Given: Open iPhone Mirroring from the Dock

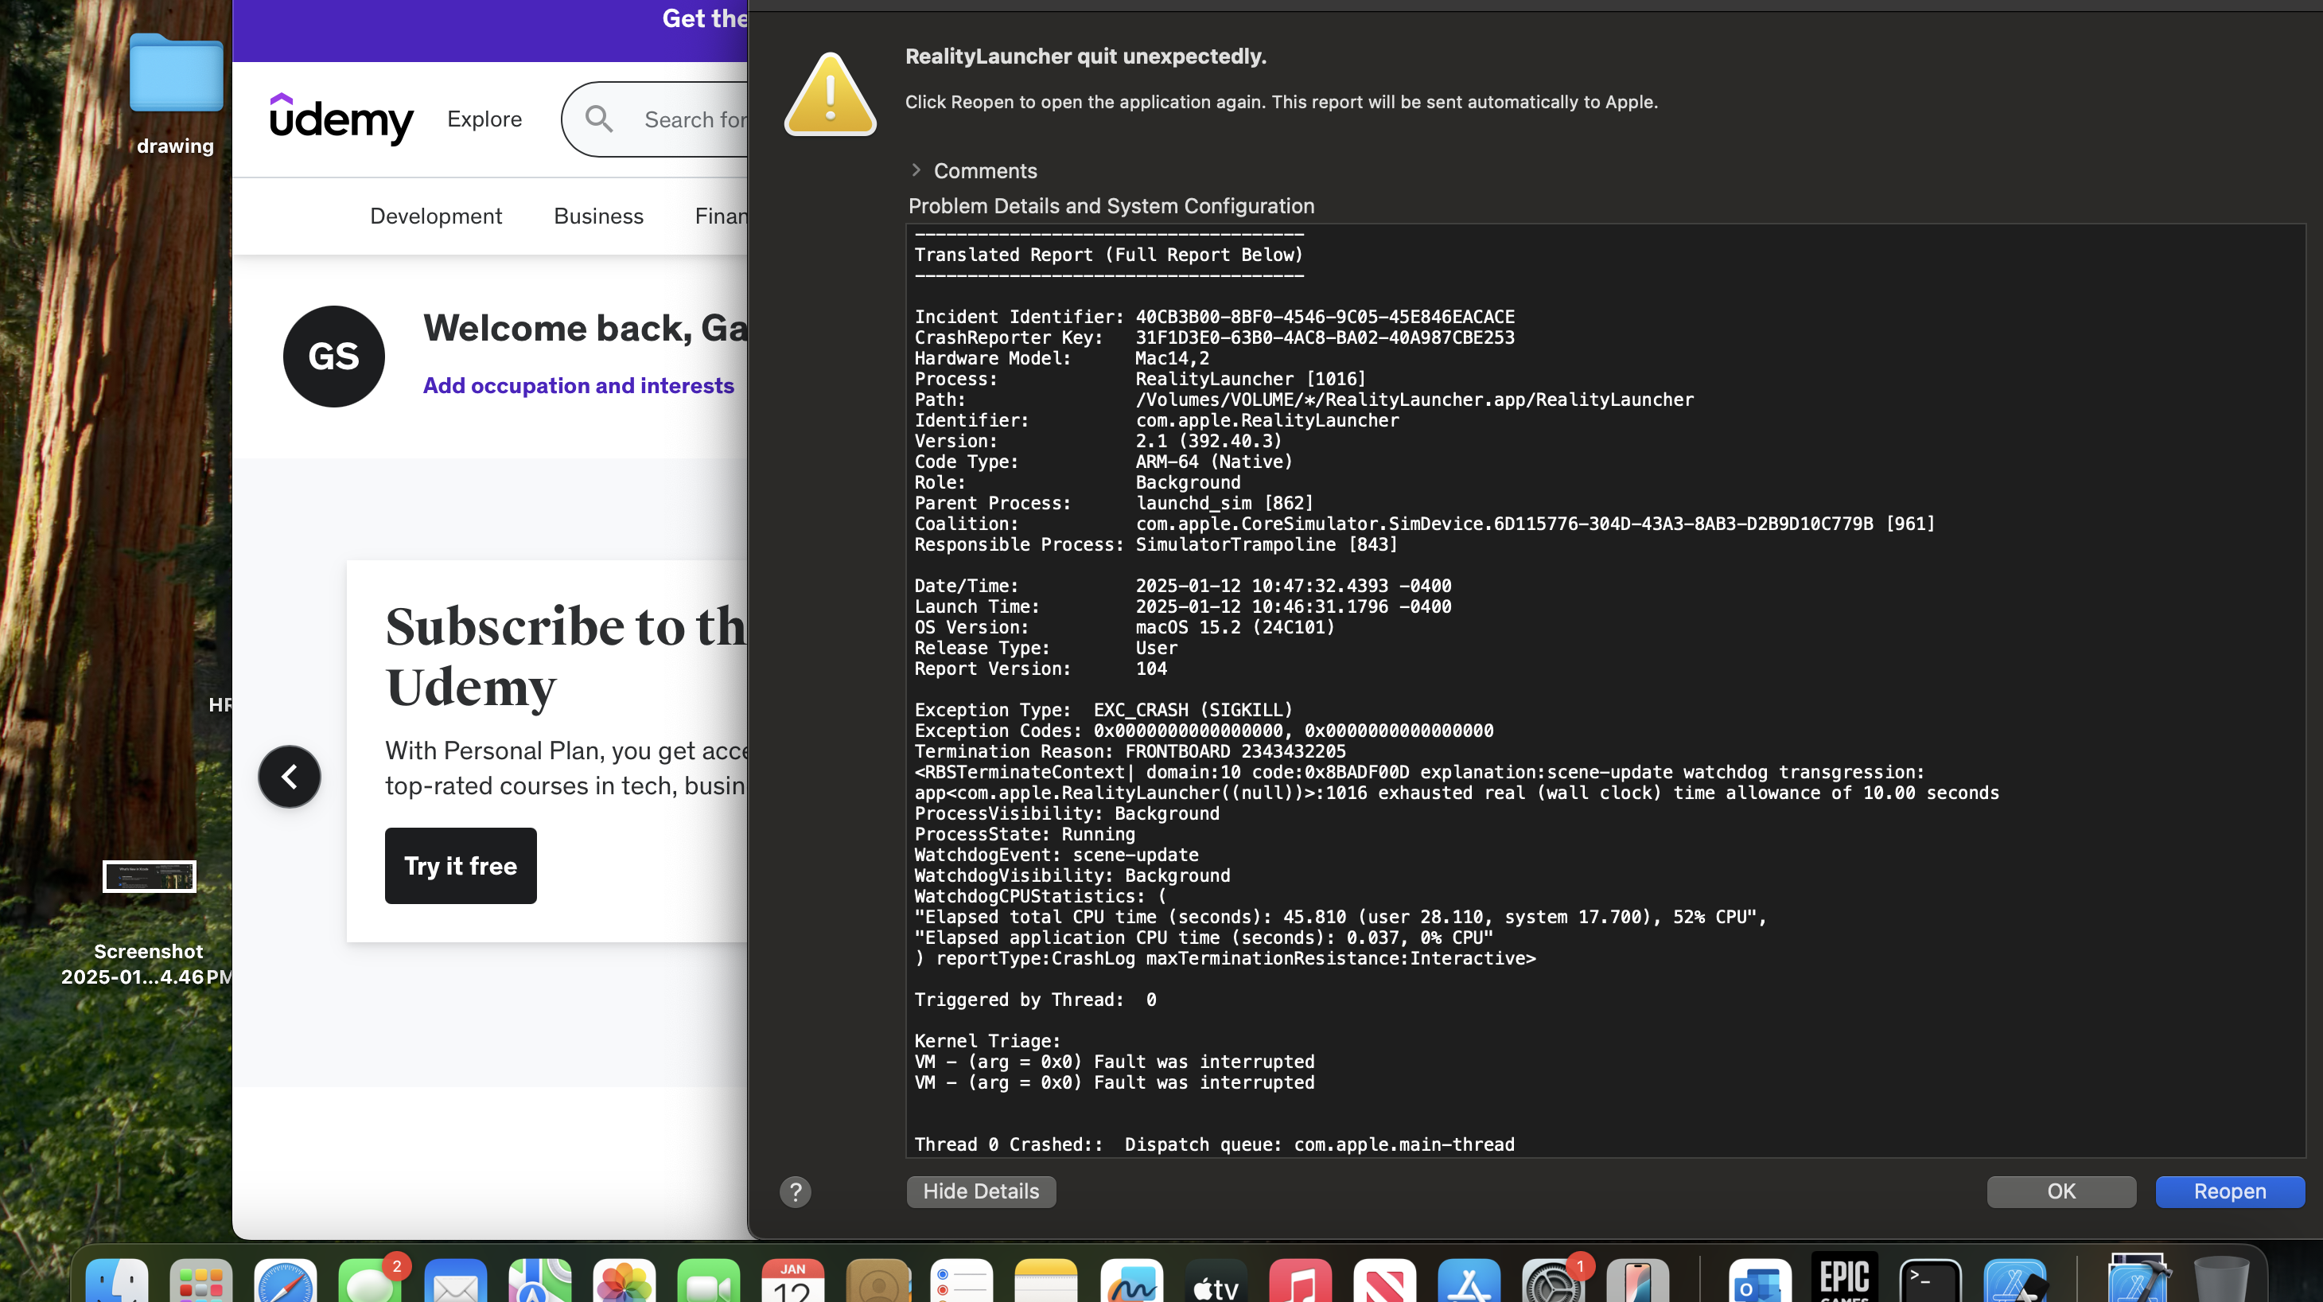Looking at the screenshot, I should (x=1638, y=1280).
